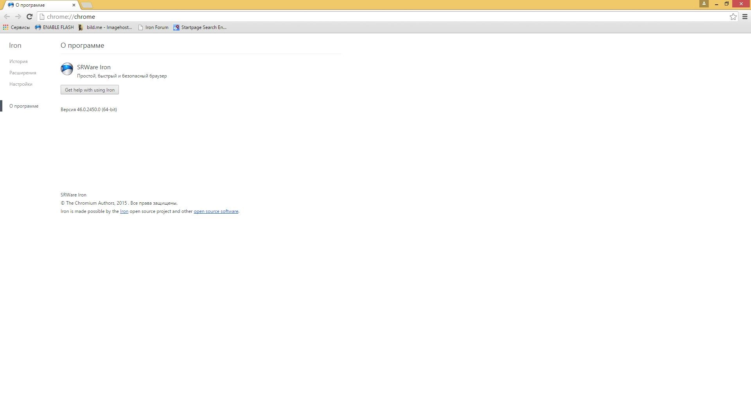Open the Сервисы apps shortcut

(x=16, y=27)
